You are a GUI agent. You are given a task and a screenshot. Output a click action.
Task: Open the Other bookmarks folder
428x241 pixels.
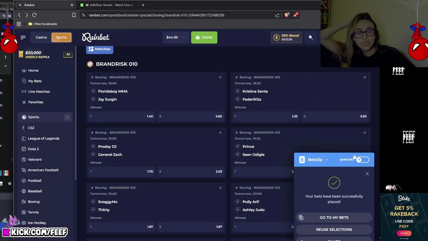pyautogui.click(x=43, y=24)
